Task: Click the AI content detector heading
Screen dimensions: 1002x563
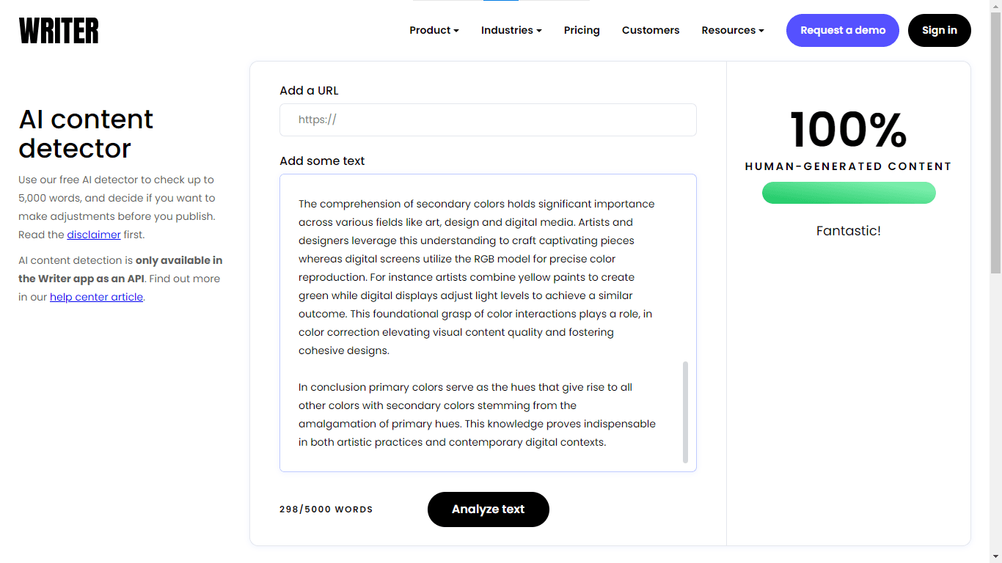Action: [x=86, y=133]
